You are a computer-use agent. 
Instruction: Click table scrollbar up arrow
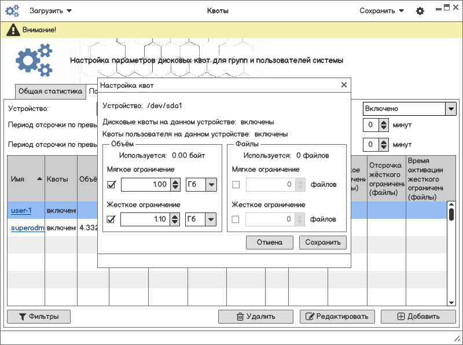coord(451,204)
